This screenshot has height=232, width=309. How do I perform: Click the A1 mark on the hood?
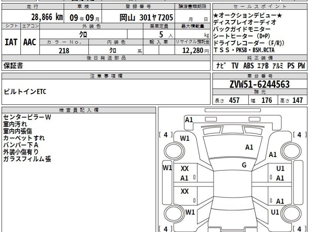coord(249,147)
